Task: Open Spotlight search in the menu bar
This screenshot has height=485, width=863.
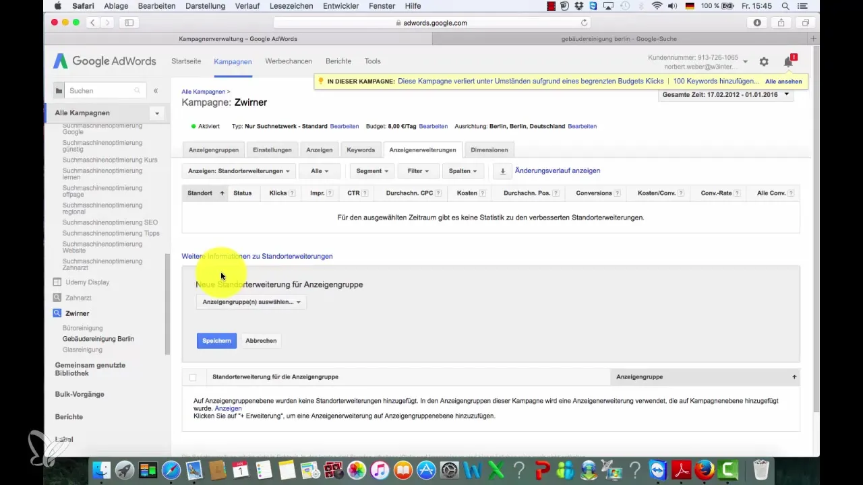Action: click(x=785, y=5)
